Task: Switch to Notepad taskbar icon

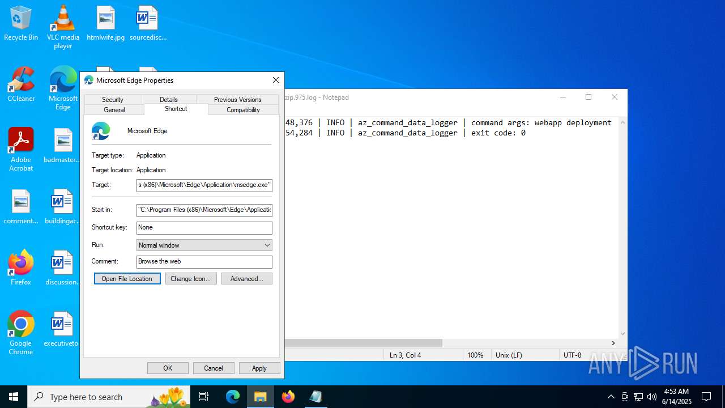Action: click(x=315, y=397)
